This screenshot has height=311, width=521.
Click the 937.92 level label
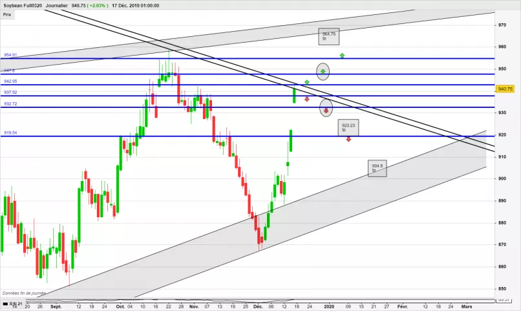(x=10, y=92)
